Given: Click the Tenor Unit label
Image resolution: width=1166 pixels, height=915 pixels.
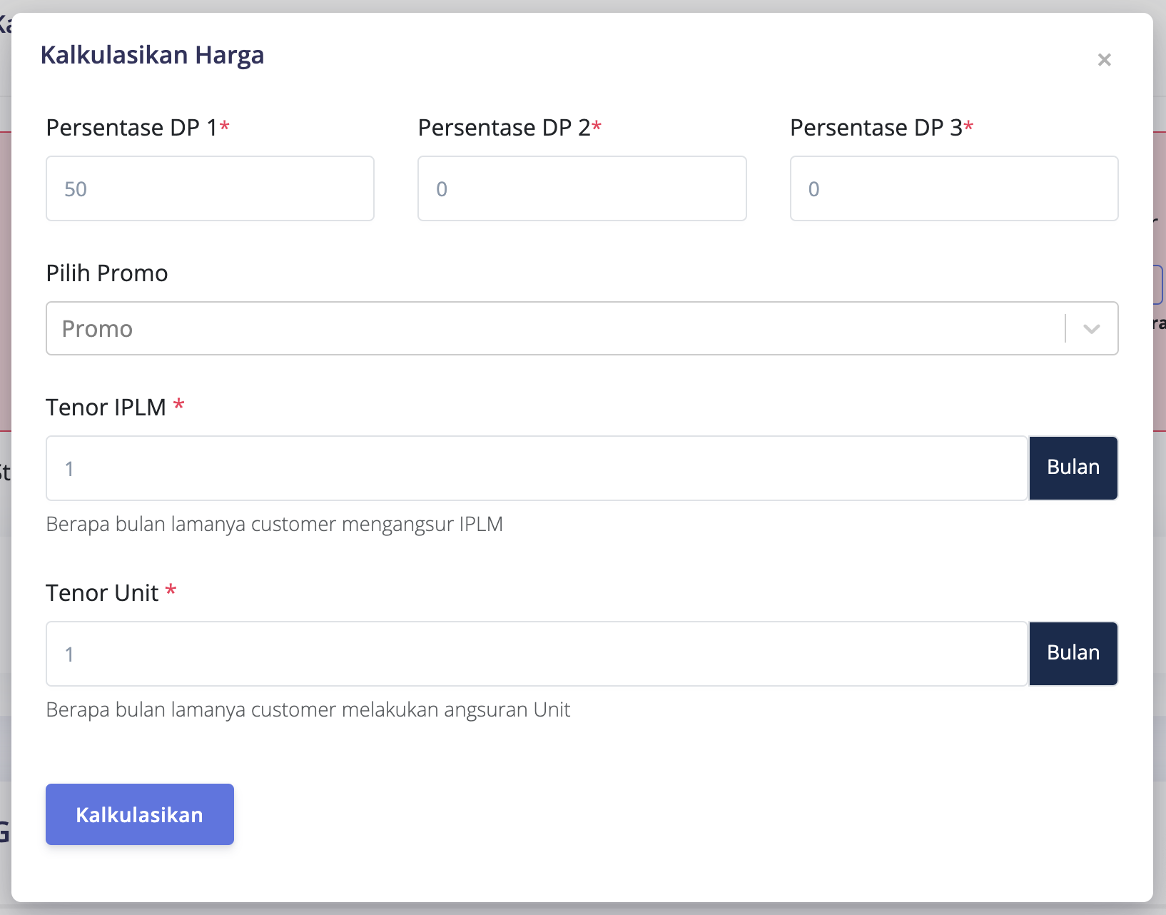Looking at the screenshot, I should (x=102, y=593).
